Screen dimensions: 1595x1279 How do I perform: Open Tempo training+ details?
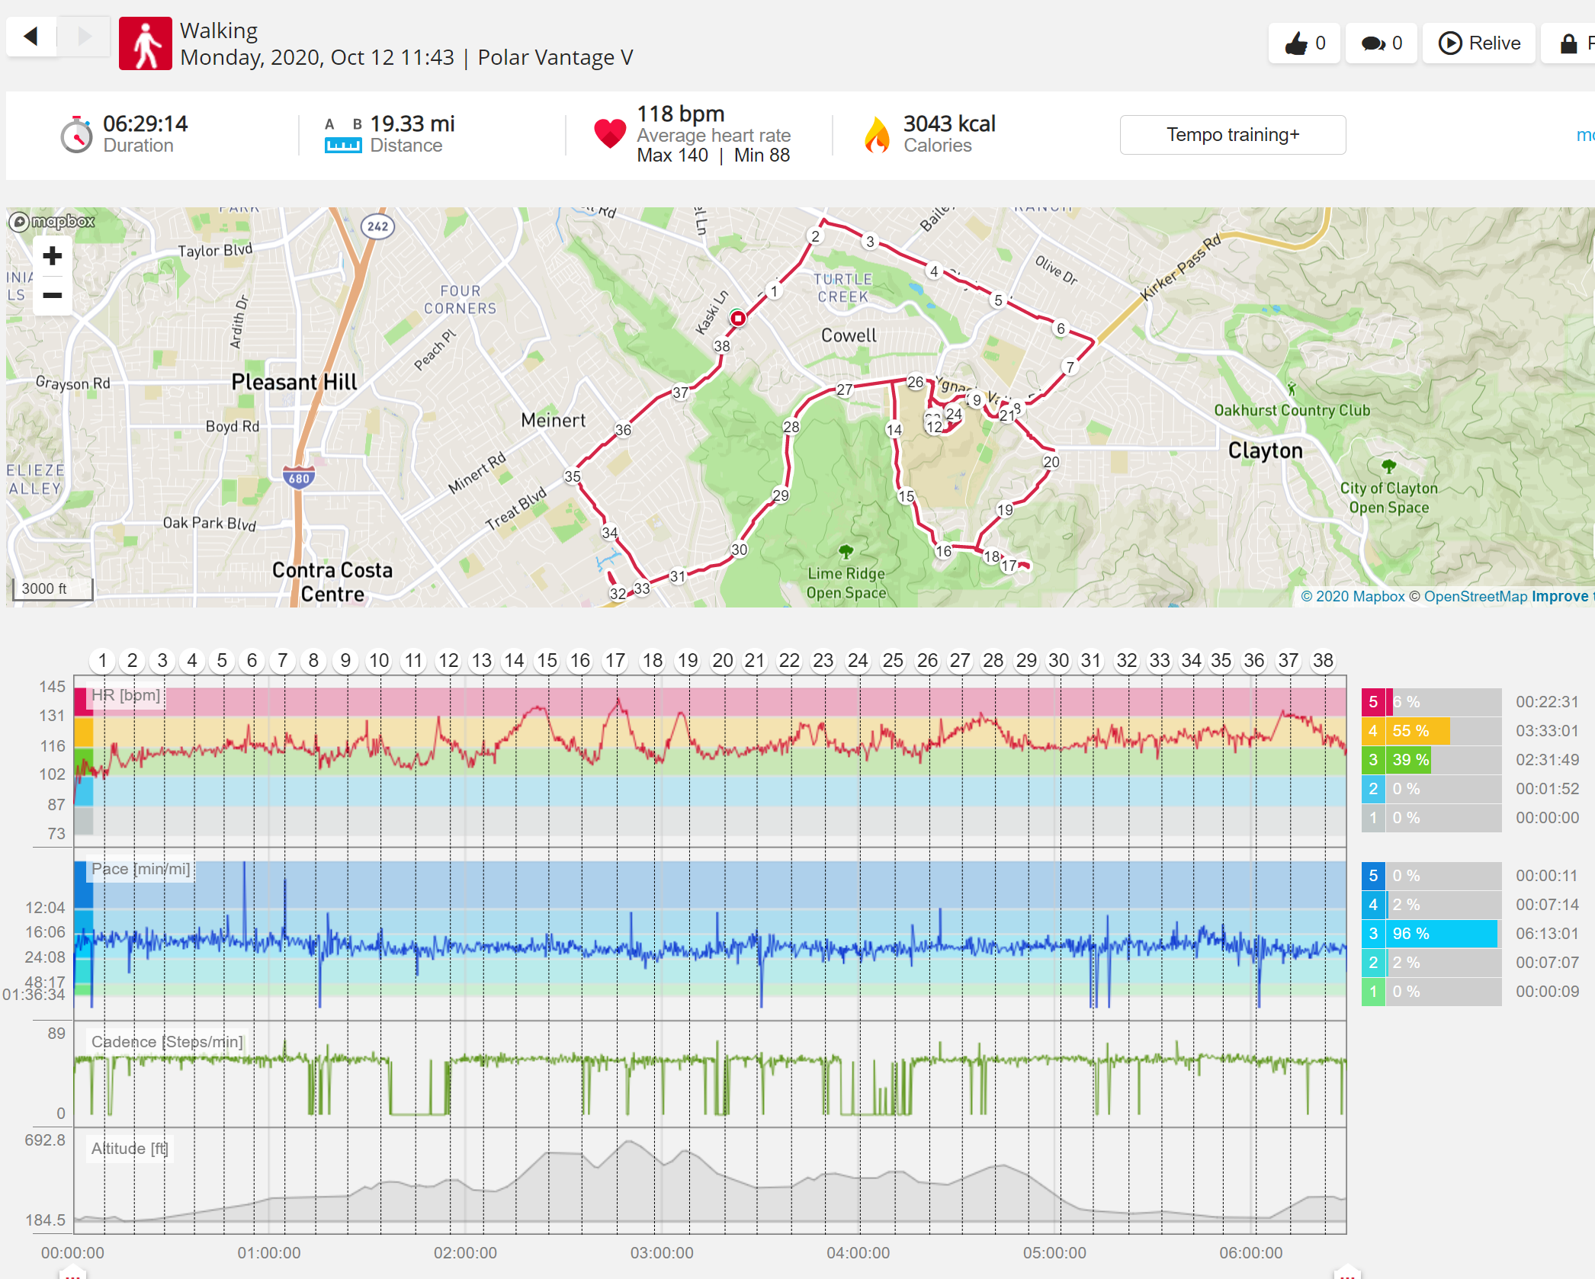pos(1232,135)
